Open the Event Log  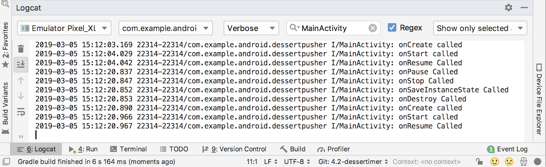click(507, 149)
